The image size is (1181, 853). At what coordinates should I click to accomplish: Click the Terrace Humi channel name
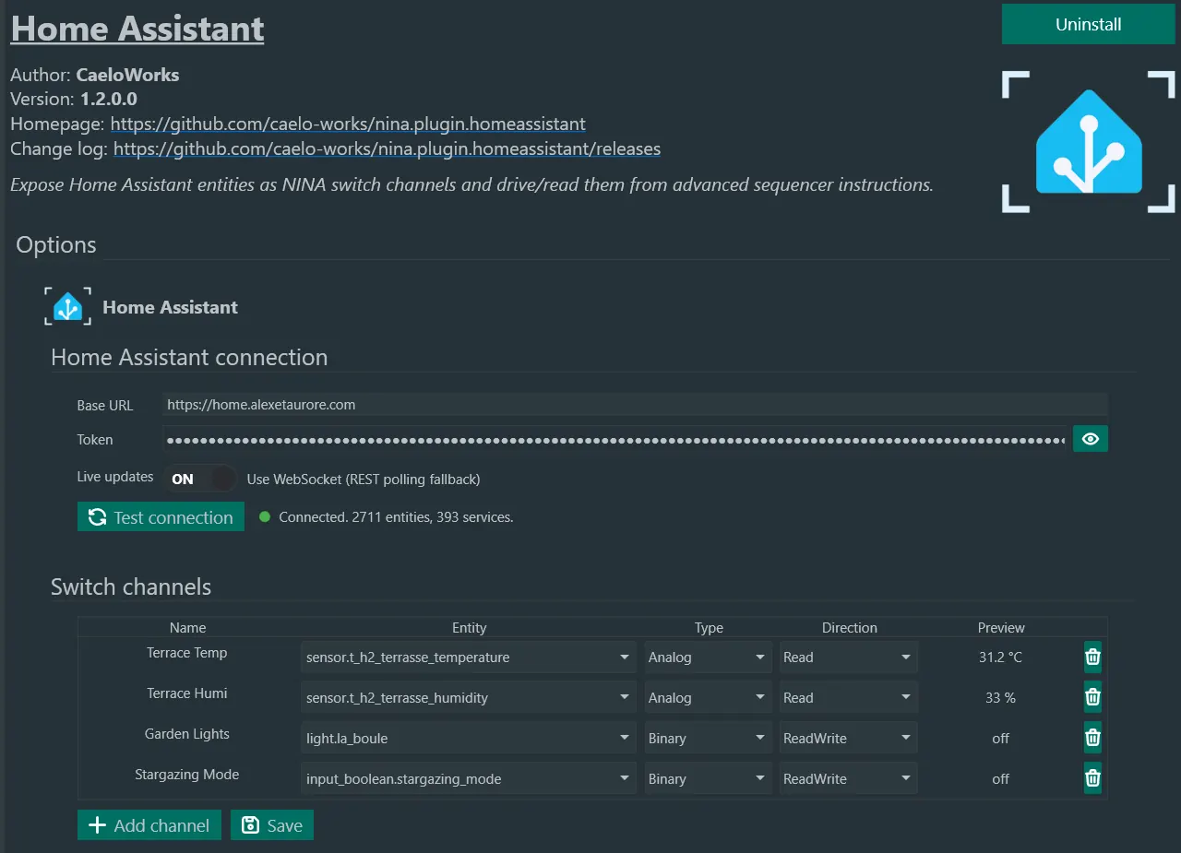[x=187, y=693]
